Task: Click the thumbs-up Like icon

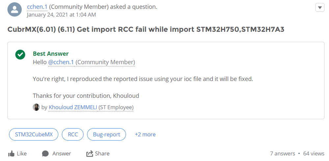Action: [11, 154]
